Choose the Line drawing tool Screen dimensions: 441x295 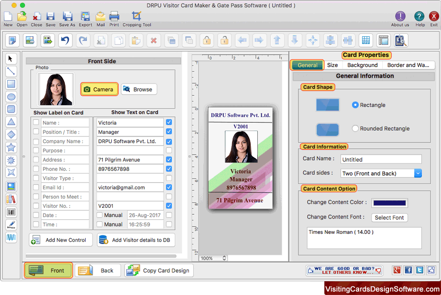11,71
